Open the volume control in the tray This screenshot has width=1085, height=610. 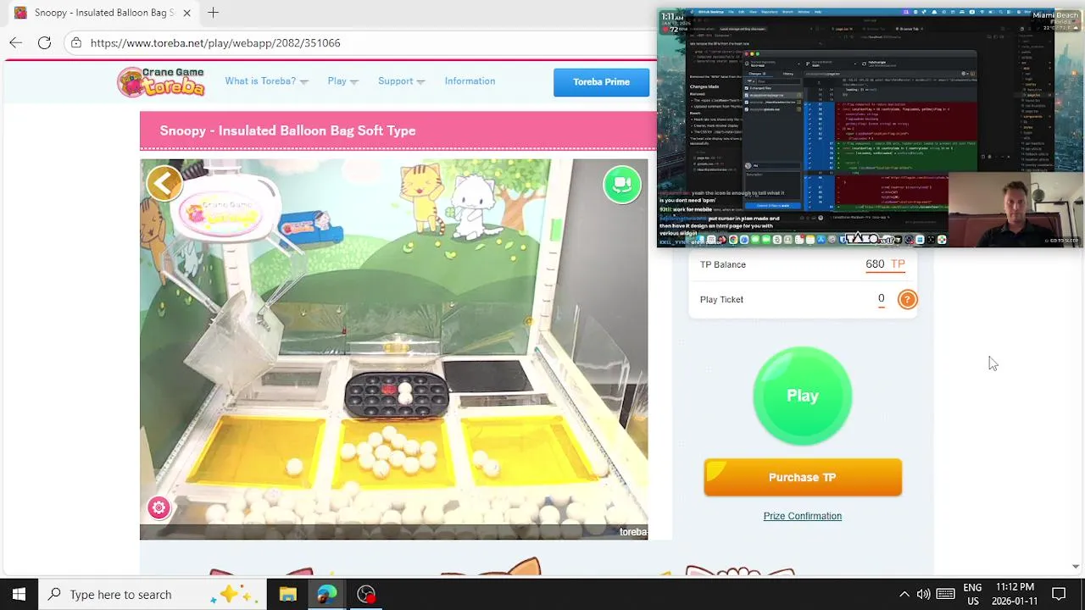[x=924, y=594]
